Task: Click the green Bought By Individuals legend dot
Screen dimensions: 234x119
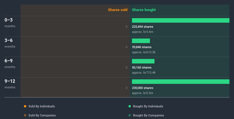Action: point(130,106)
